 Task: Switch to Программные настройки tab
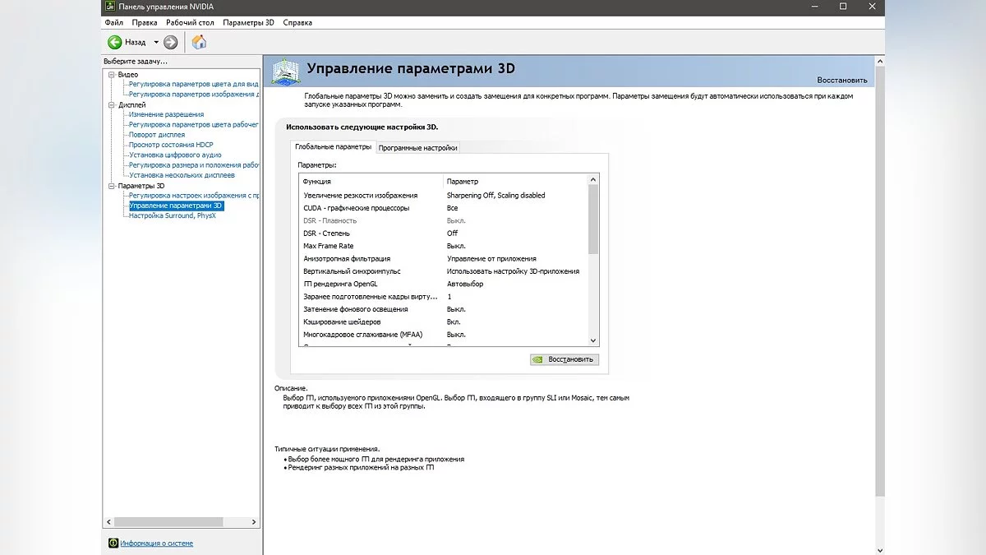417,148
